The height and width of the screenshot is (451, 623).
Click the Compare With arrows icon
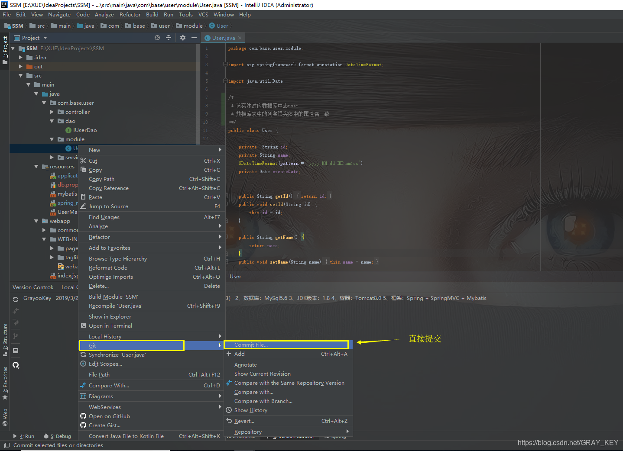click(x=83, y=385)
